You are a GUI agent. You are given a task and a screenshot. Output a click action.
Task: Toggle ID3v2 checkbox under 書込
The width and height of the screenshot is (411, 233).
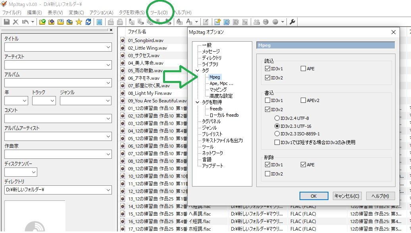(267, 110)
